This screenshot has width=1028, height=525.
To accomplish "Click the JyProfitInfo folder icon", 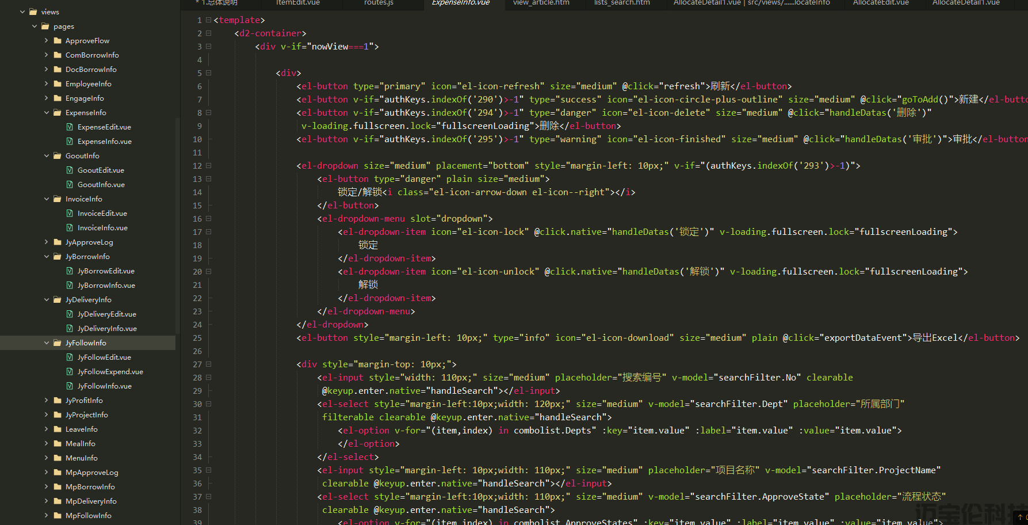I will [58, 401].
